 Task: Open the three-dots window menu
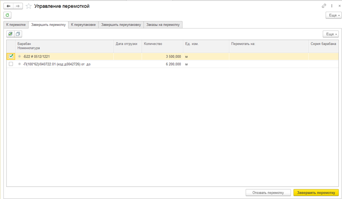332,6
